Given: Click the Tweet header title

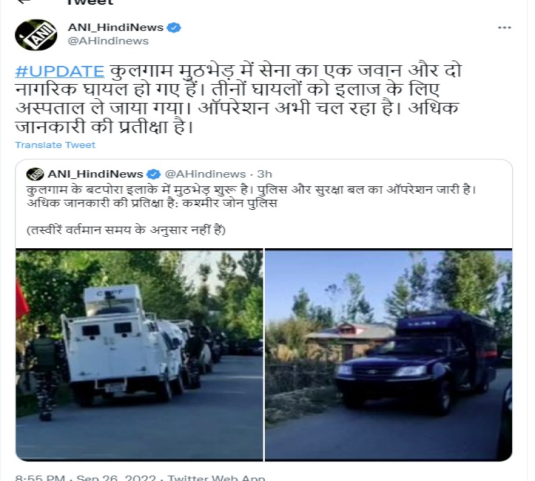Looking at the screenshot, I should [90, 3].
